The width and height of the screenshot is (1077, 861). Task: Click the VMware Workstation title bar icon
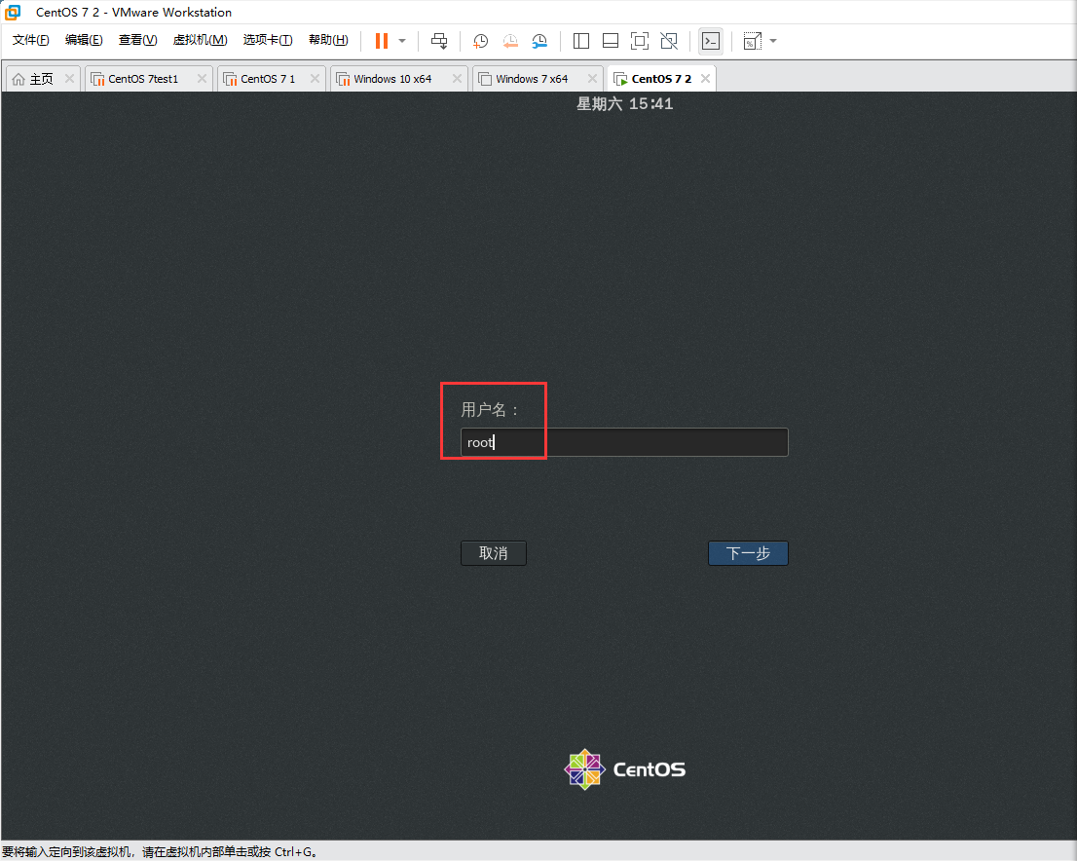coord(13,13)
